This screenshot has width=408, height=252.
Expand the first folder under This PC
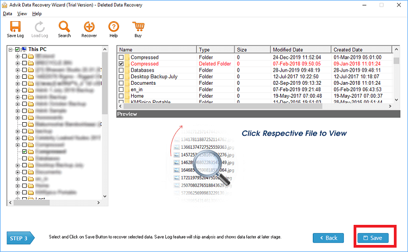[17, 56]
